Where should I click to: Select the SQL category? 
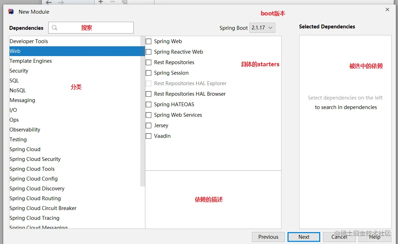[75, 80]
